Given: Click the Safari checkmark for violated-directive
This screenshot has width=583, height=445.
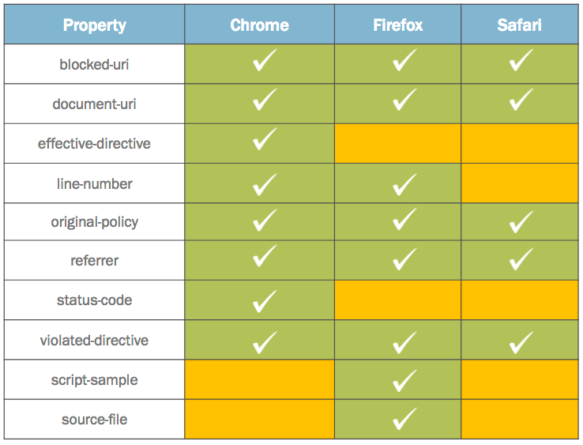Looking at the screenshot, I should click(521, 341).
